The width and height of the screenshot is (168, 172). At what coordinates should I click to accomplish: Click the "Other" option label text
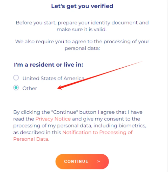click(30, 88)
